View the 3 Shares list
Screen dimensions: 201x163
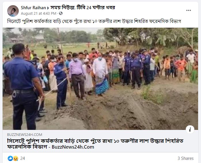pyautogui.click(x=185, y=158)
